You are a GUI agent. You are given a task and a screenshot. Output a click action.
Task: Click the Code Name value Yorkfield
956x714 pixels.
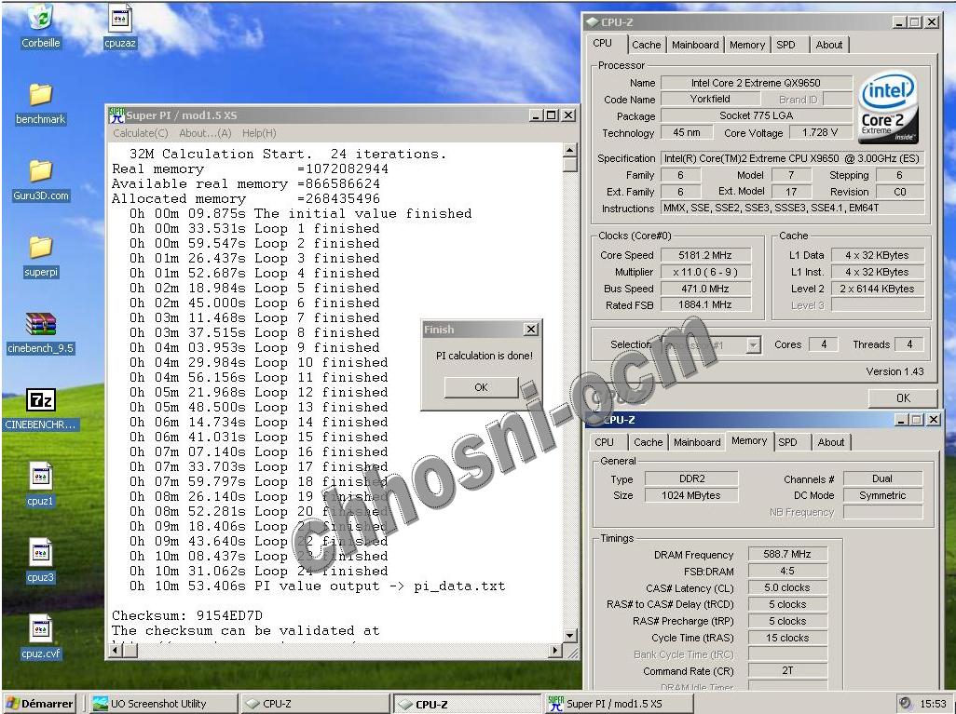(x=710, y=99)
